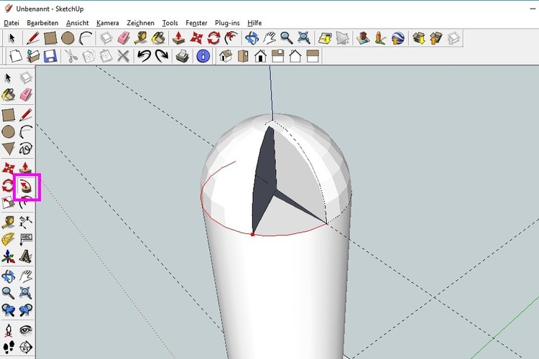Image resolution: width=539 pixels, height=359 pixels.
Task: Click the Add New Building icon
Action: tap(363, 38)
